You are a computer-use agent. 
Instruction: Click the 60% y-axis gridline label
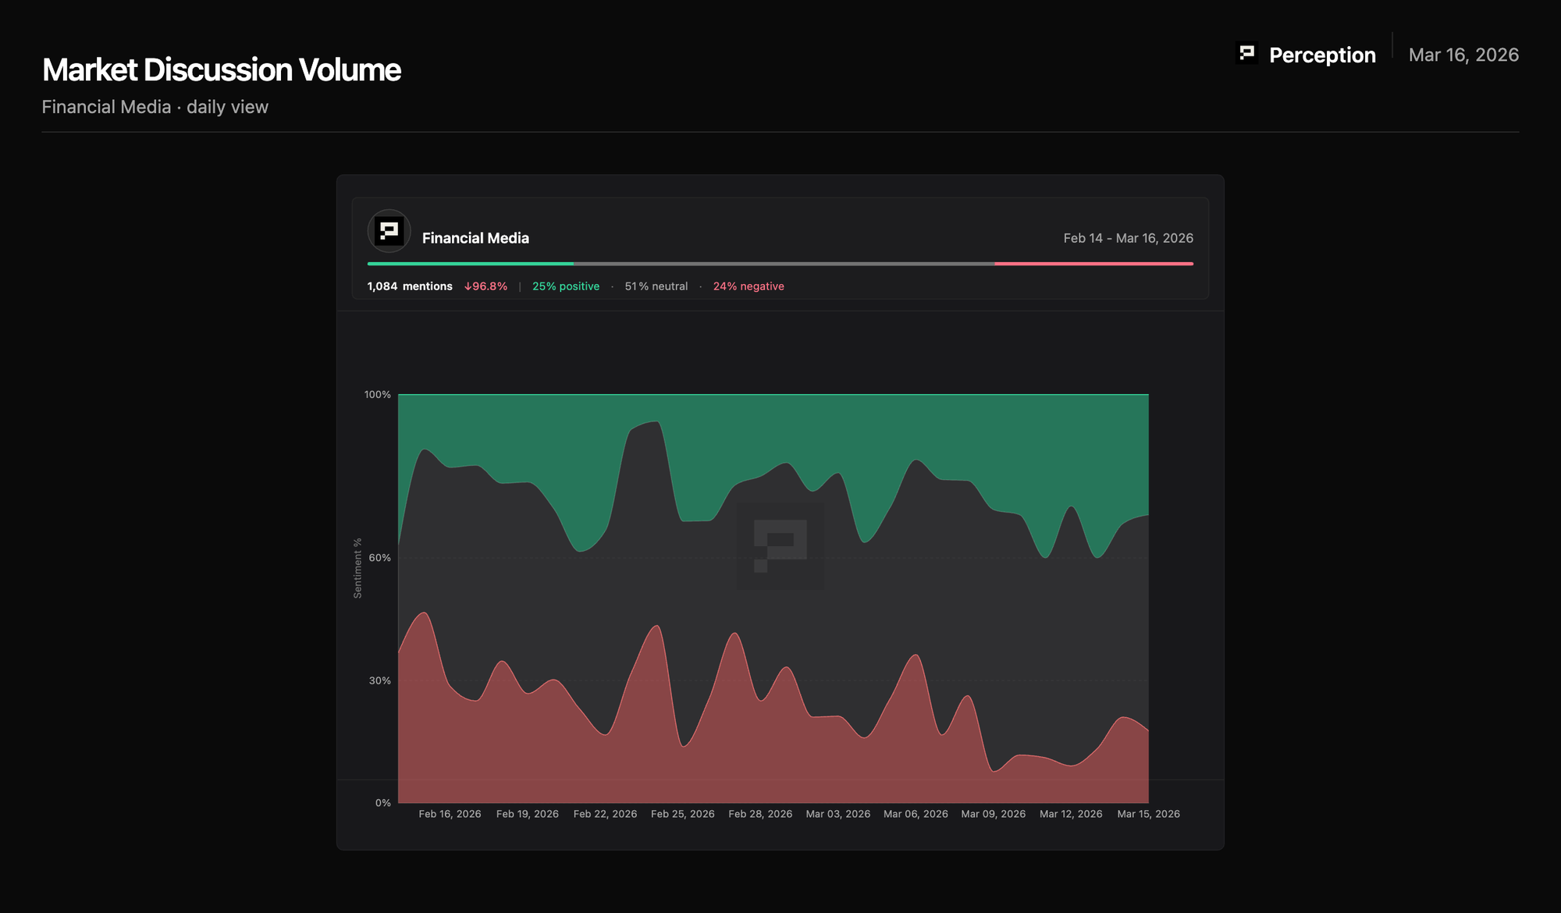point(379,558)
